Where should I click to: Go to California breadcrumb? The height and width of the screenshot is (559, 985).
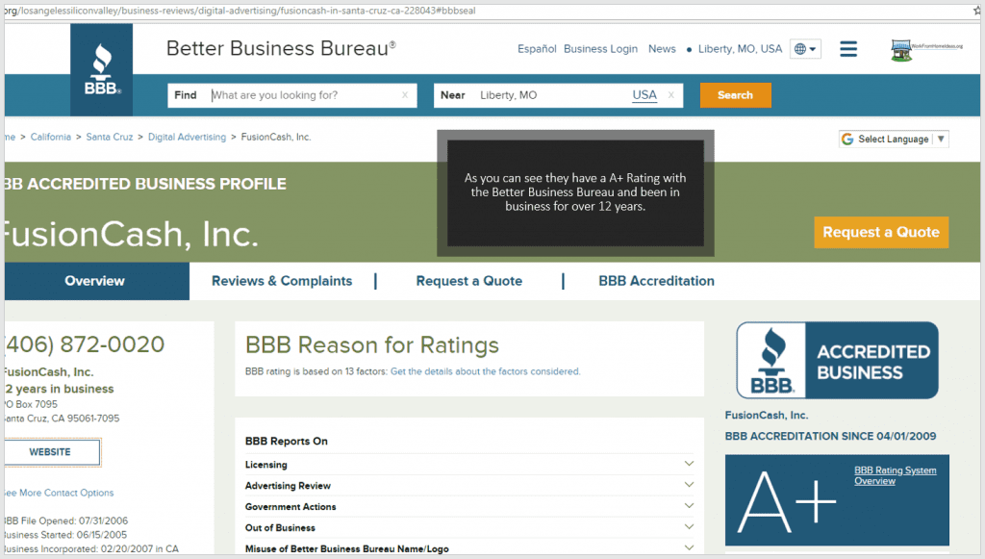pos(51,137)
